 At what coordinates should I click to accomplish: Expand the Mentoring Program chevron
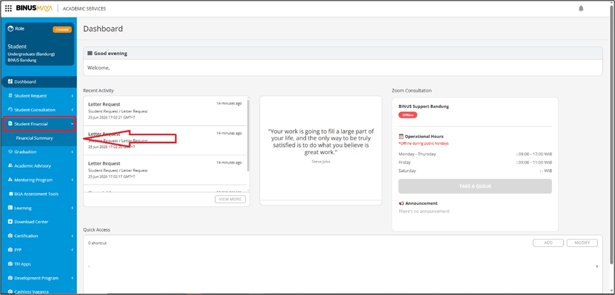click(72, 180)
